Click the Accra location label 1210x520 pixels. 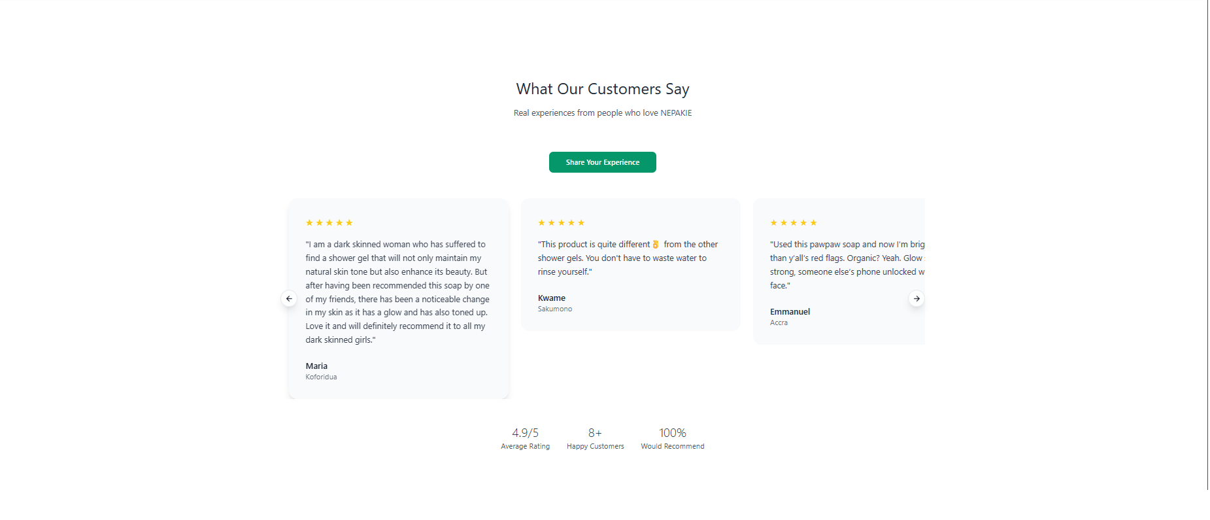click(x=779, y=323)
